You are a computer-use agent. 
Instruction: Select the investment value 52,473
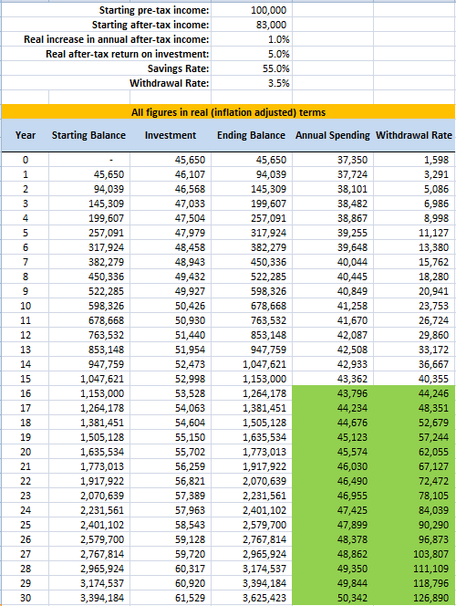[x=190, y=364]
